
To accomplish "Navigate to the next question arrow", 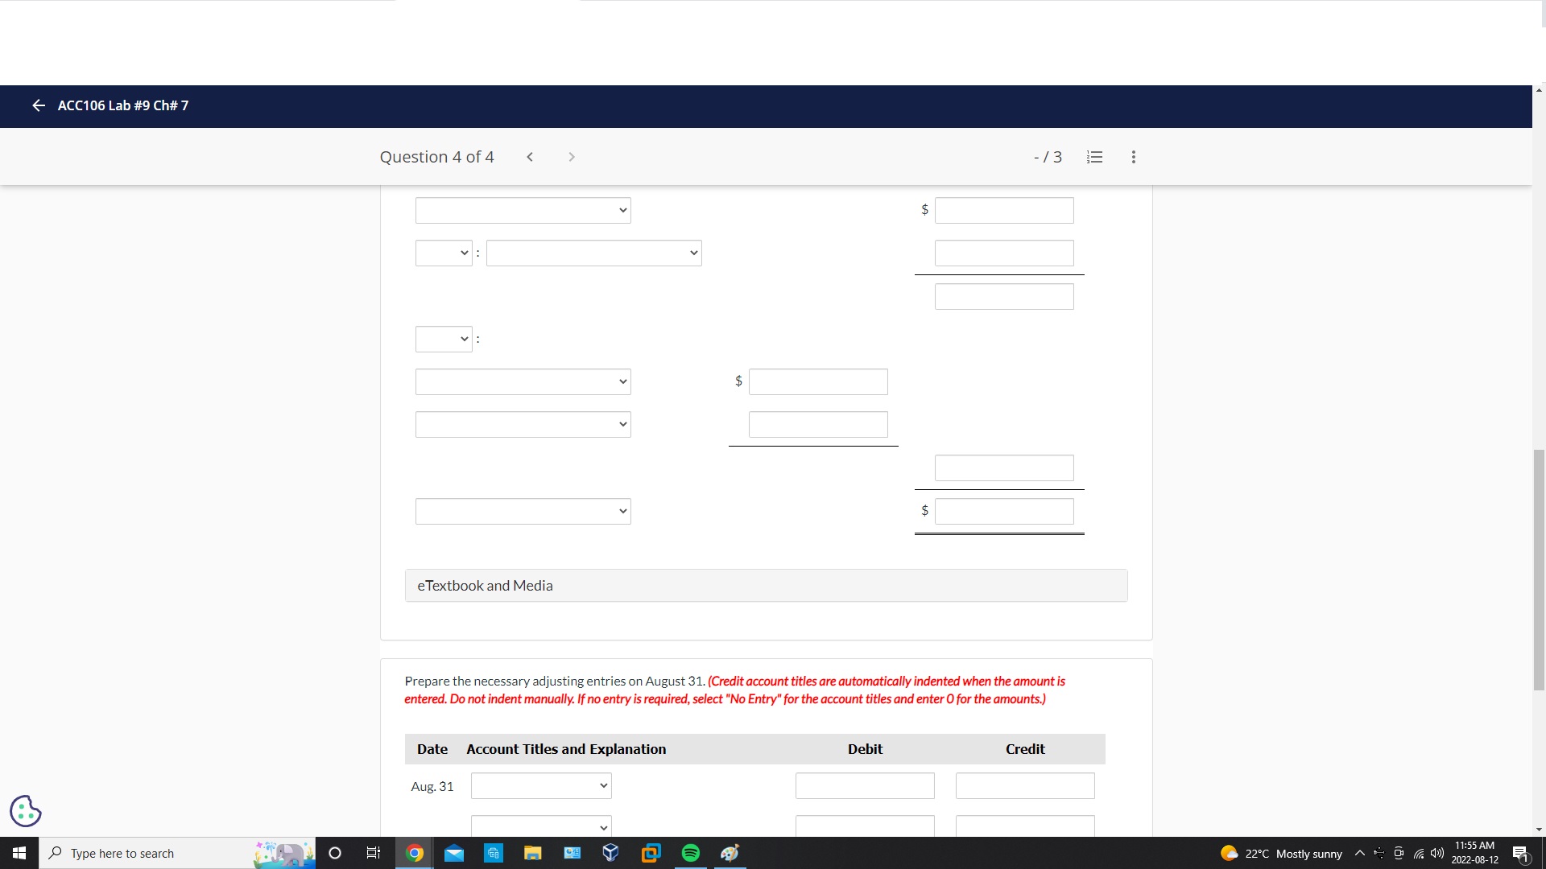I will point(571,157).
